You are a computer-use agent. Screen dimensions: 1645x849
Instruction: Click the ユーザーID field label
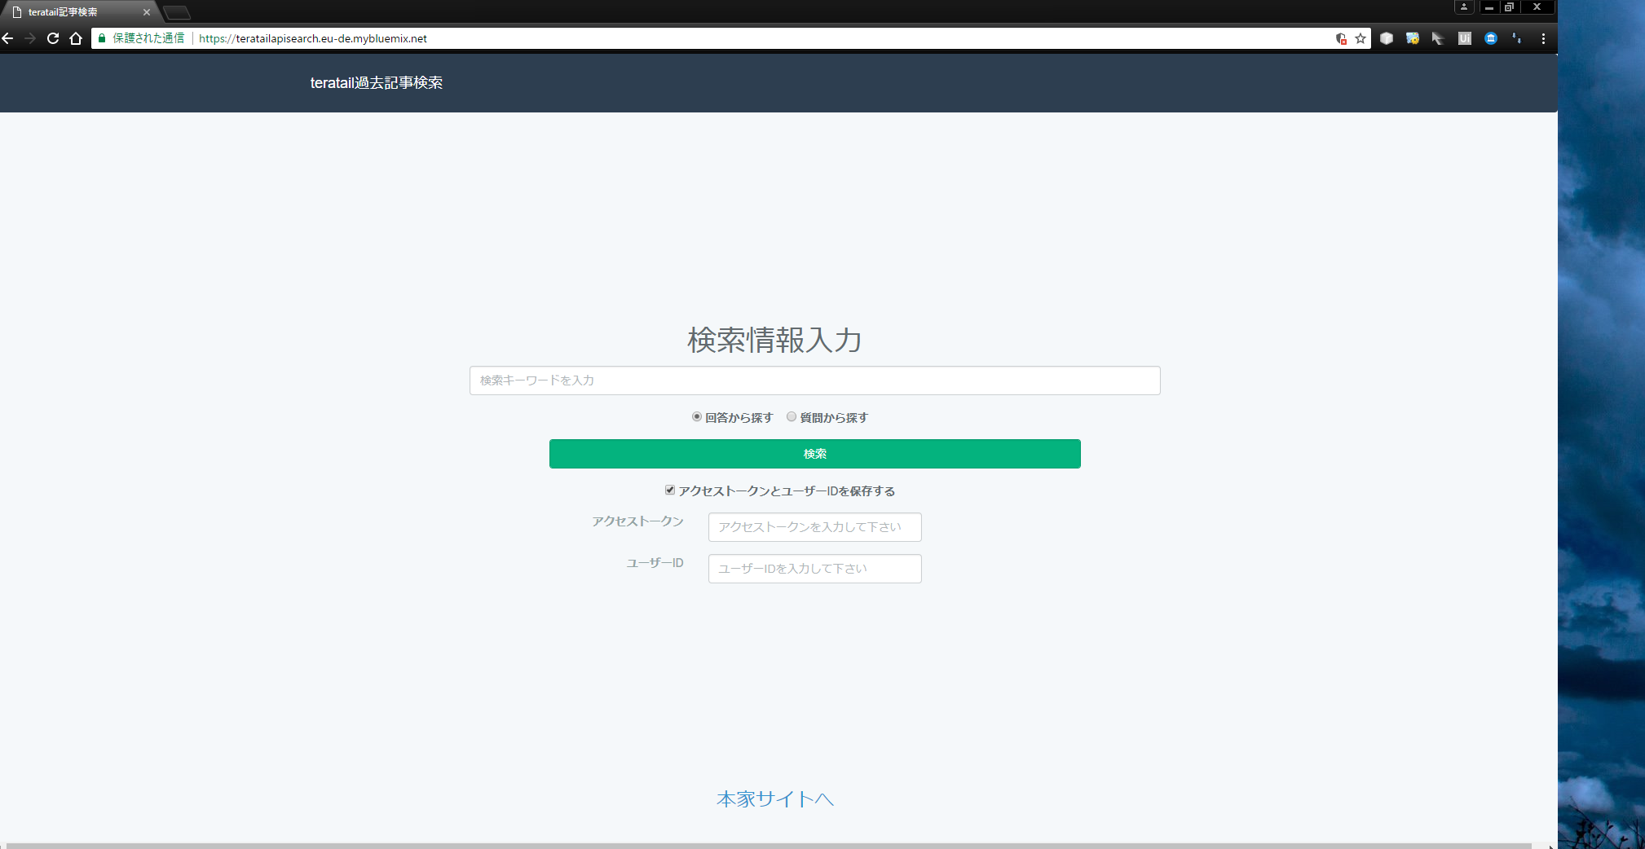[655, 563]
